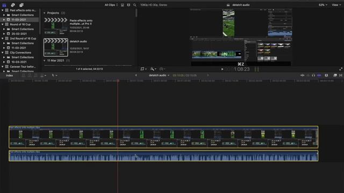Collapse the Caravan Tour library
344x193 pixels.
2,66
